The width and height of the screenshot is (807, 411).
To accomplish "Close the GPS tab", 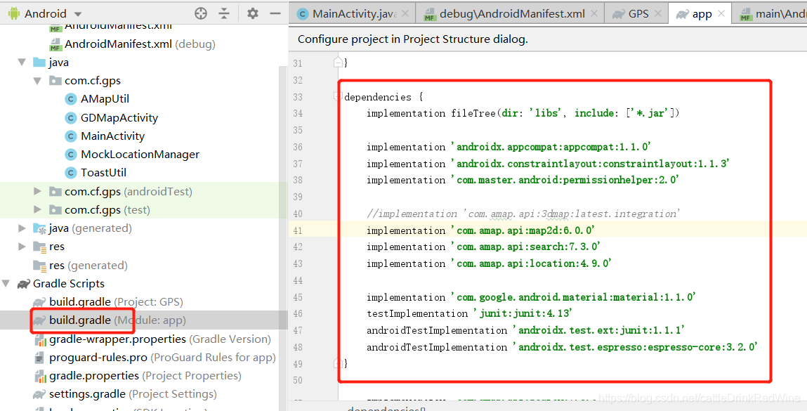I will tap(657, 14).
